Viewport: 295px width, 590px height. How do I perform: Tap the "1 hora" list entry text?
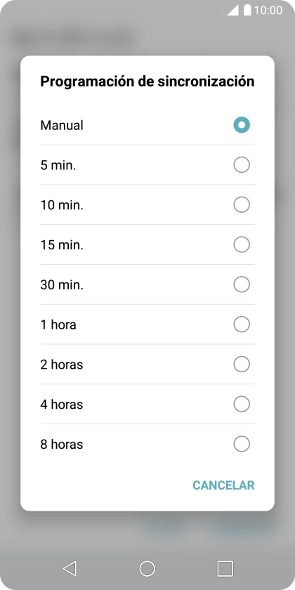(x=58, y=324)
